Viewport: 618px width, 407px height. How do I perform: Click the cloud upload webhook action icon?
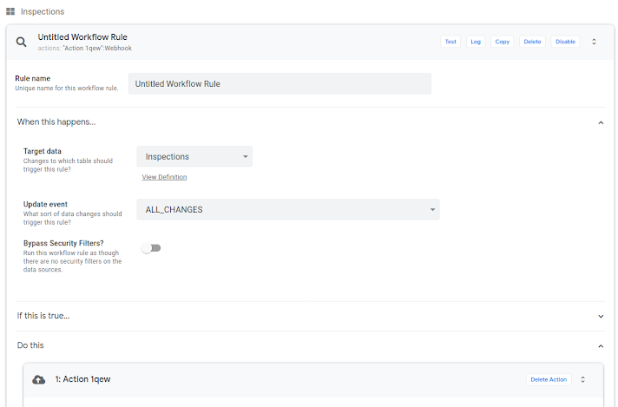(x=38, y=379)
